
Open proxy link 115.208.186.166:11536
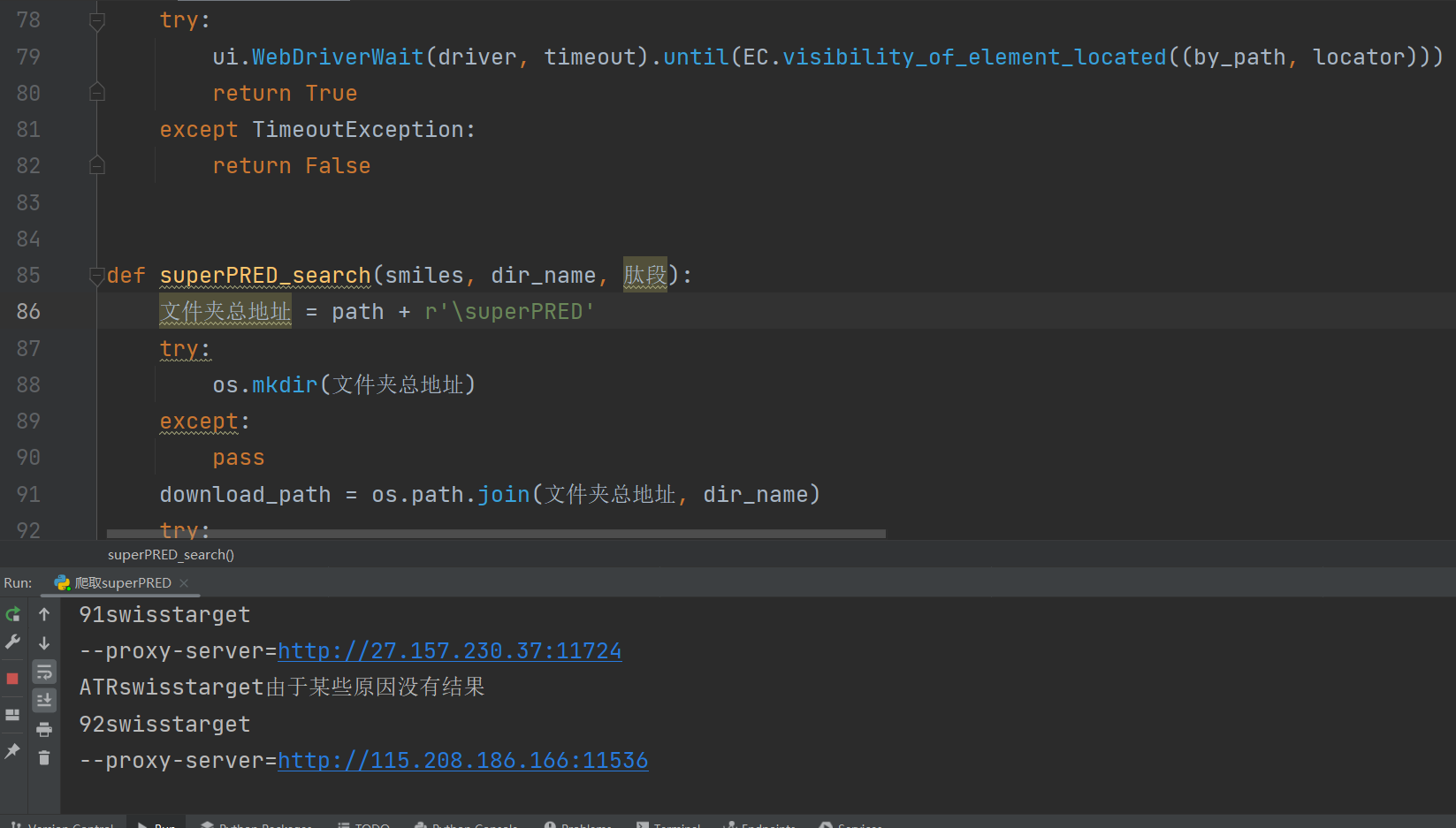(462, 761)
